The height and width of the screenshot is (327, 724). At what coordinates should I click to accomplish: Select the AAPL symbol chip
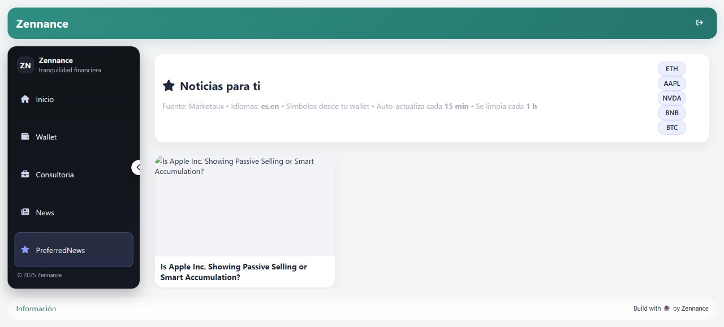[671, 84]
